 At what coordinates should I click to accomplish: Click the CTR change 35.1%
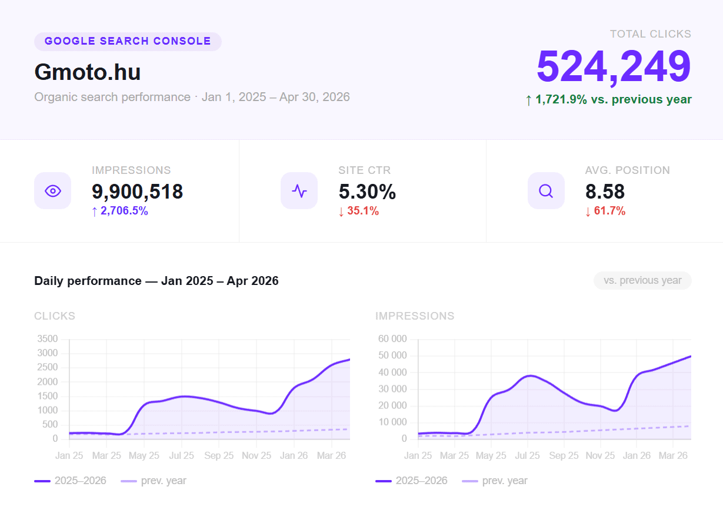[x=359, y=211]
